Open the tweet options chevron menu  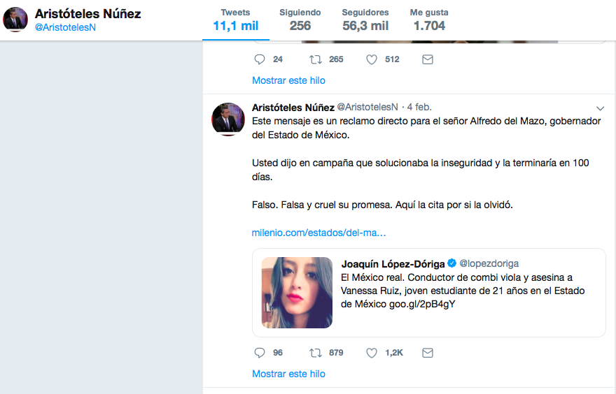coord(600,108)
